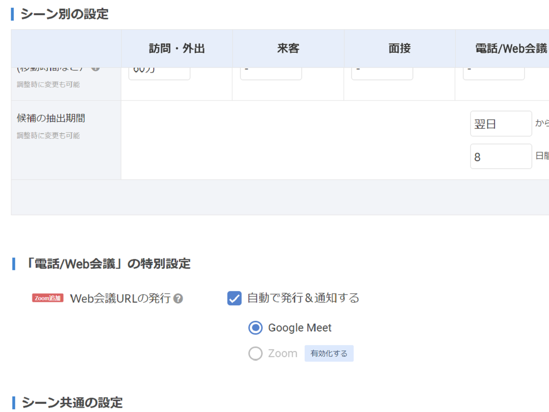Click help icon next to 移動時間 label

click(x=95, y=69)
